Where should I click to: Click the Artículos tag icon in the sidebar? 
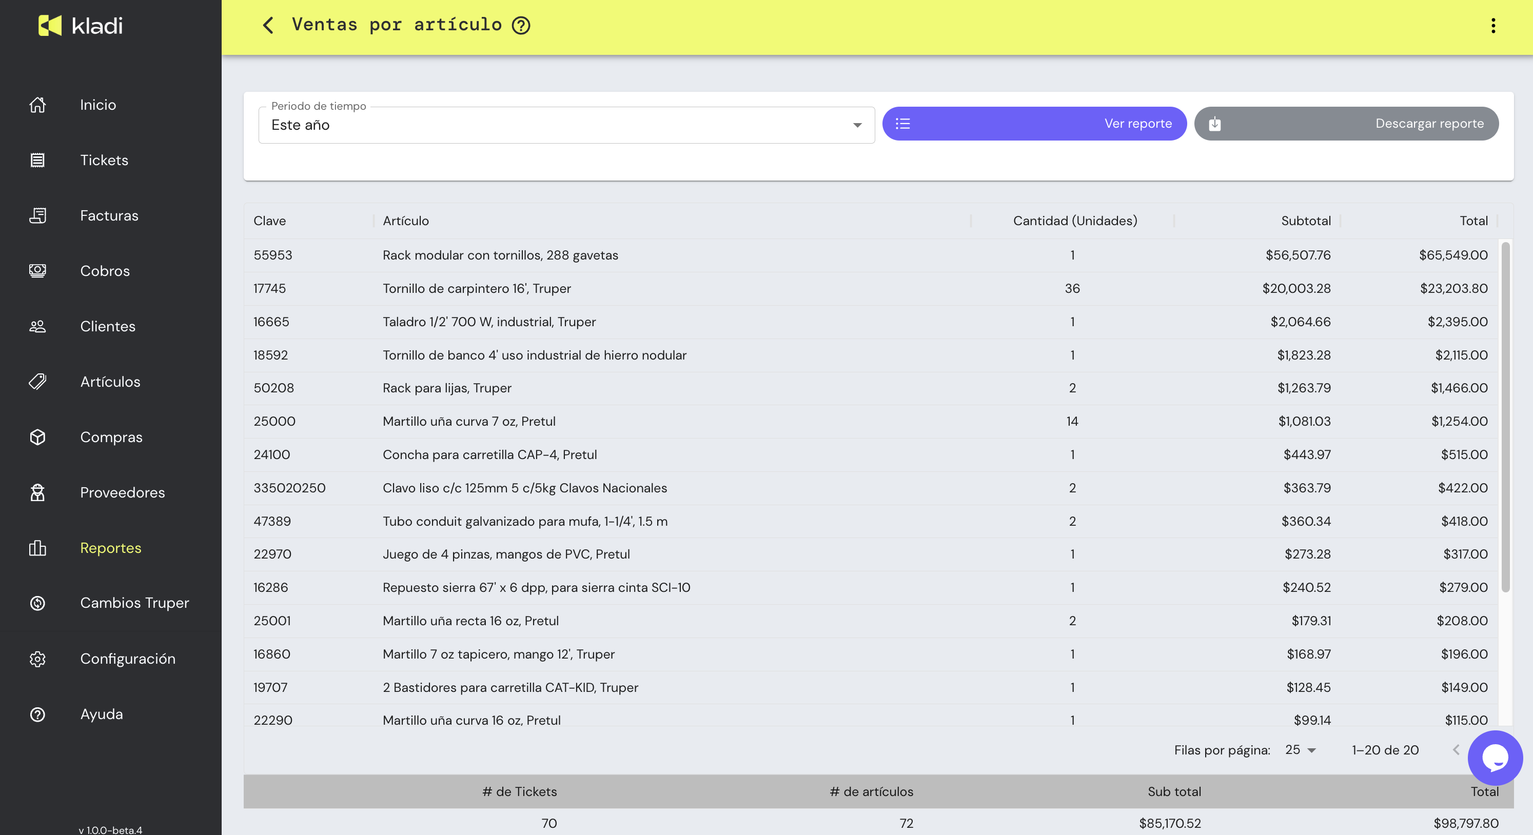point(37,381)
